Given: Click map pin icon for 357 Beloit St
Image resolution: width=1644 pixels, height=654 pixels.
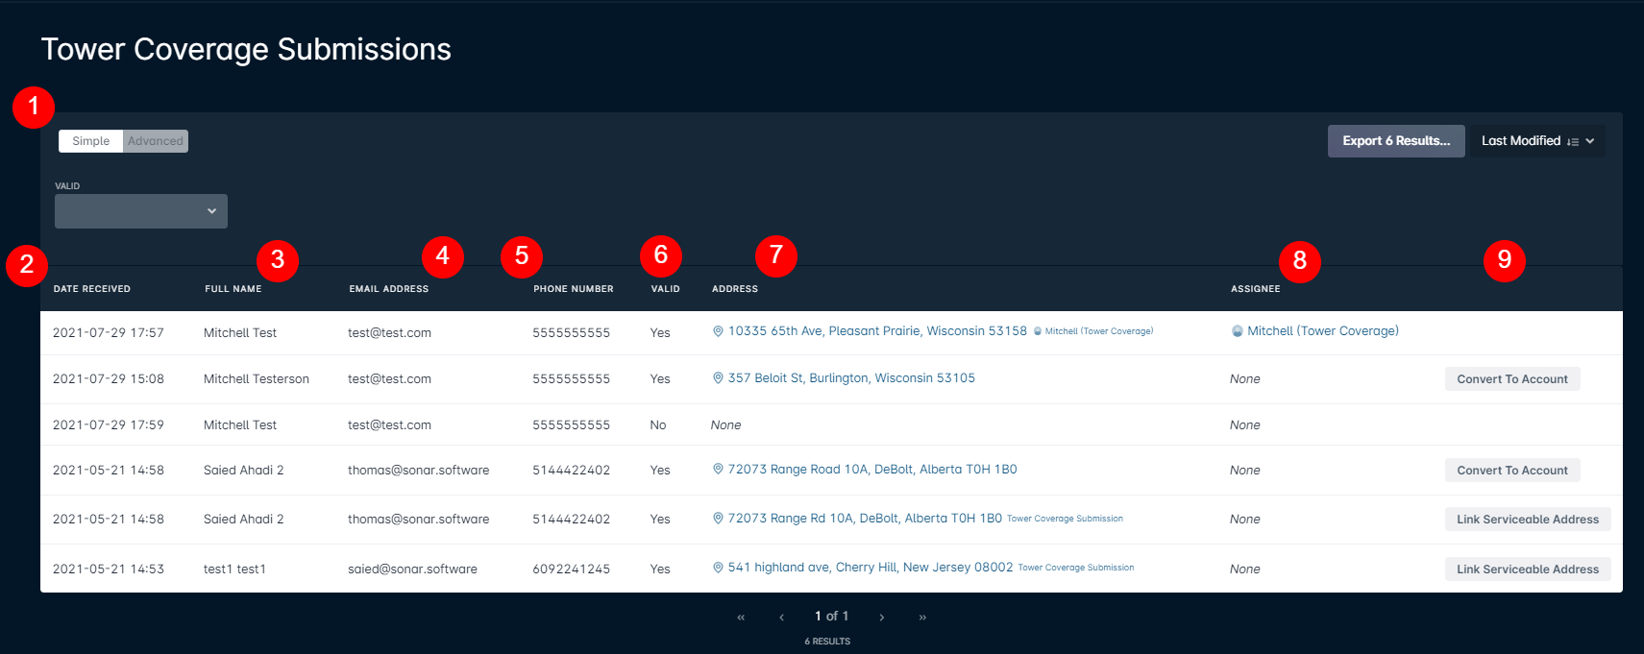Looking at the screenshot, I should click(x=718, y=378).
